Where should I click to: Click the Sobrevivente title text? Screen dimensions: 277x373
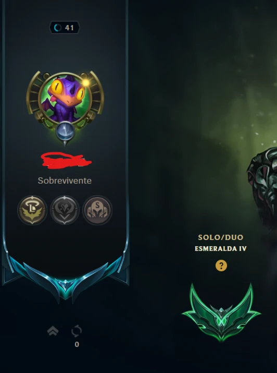[65, 181]
